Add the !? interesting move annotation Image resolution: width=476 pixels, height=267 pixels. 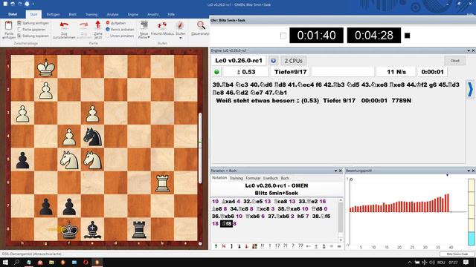[277, 246]
